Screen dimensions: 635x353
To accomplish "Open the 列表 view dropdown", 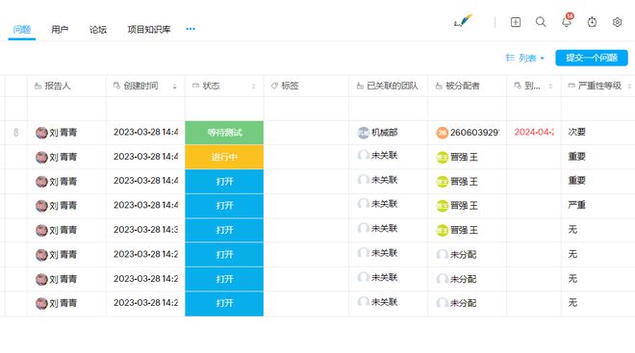I will 525,58.
